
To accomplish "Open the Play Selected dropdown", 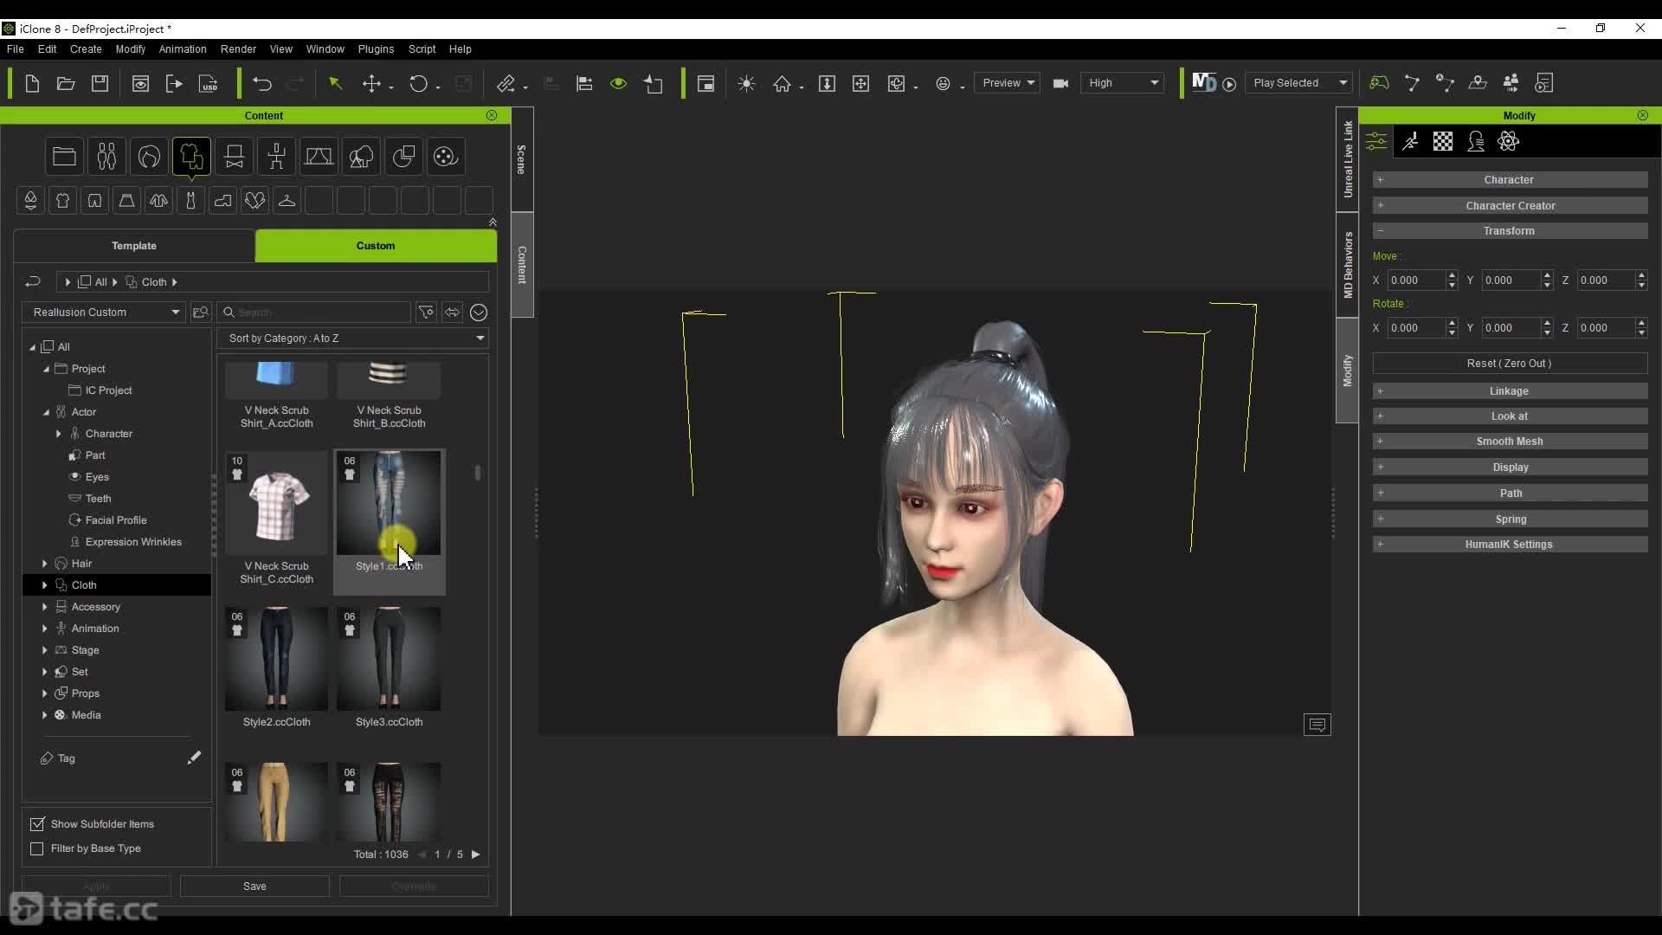I will coord(1298,83).
